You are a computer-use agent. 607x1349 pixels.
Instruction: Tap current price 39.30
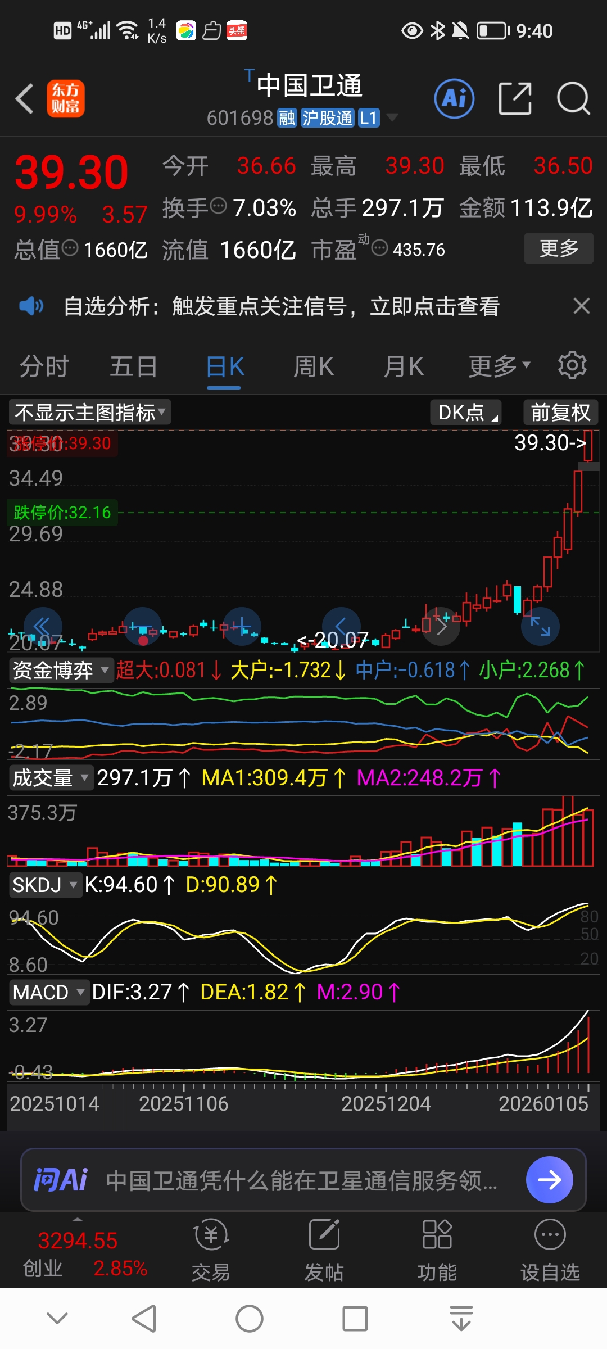pyautogui.click(x=71, y=172)
